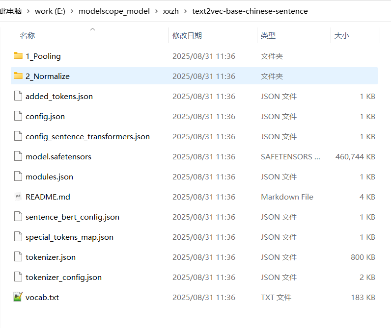
Task: Click the sort arrow above 名称 column
Action: tap(92, 29)
